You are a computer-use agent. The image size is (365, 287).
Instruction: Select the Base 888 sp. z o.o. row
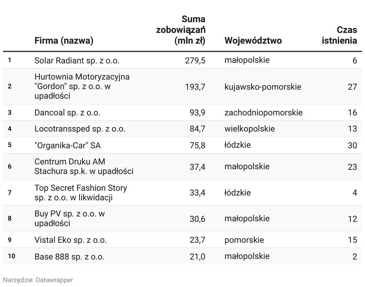pyautogui.click(x=182, y=256)
